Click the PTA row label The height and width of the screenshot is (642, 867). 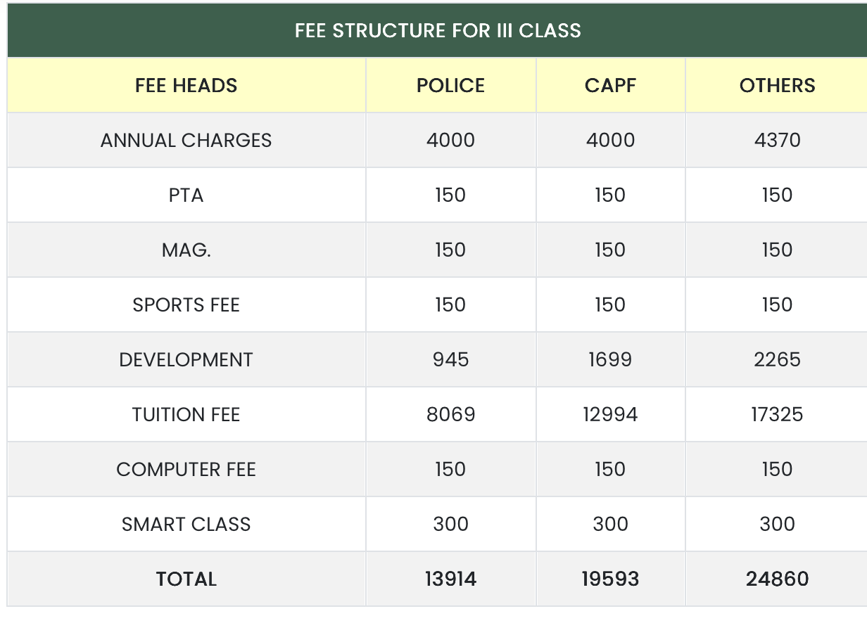(186, 195)
